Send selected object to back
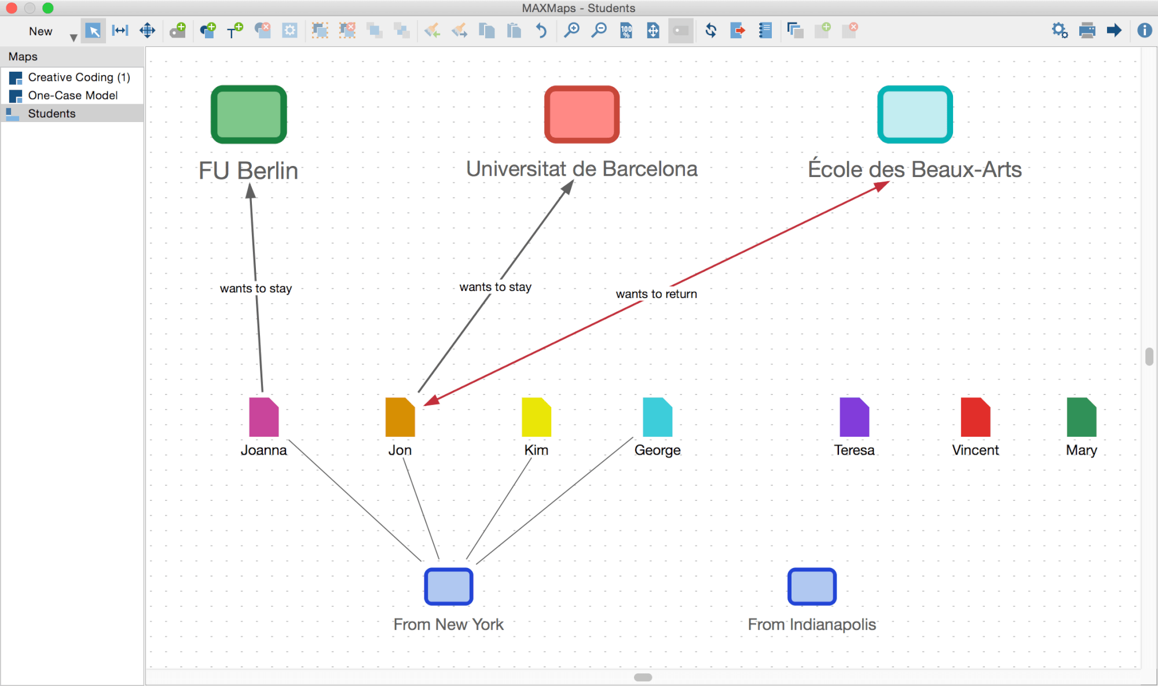This screenshot has width=1158, height=686. (401, 31)
